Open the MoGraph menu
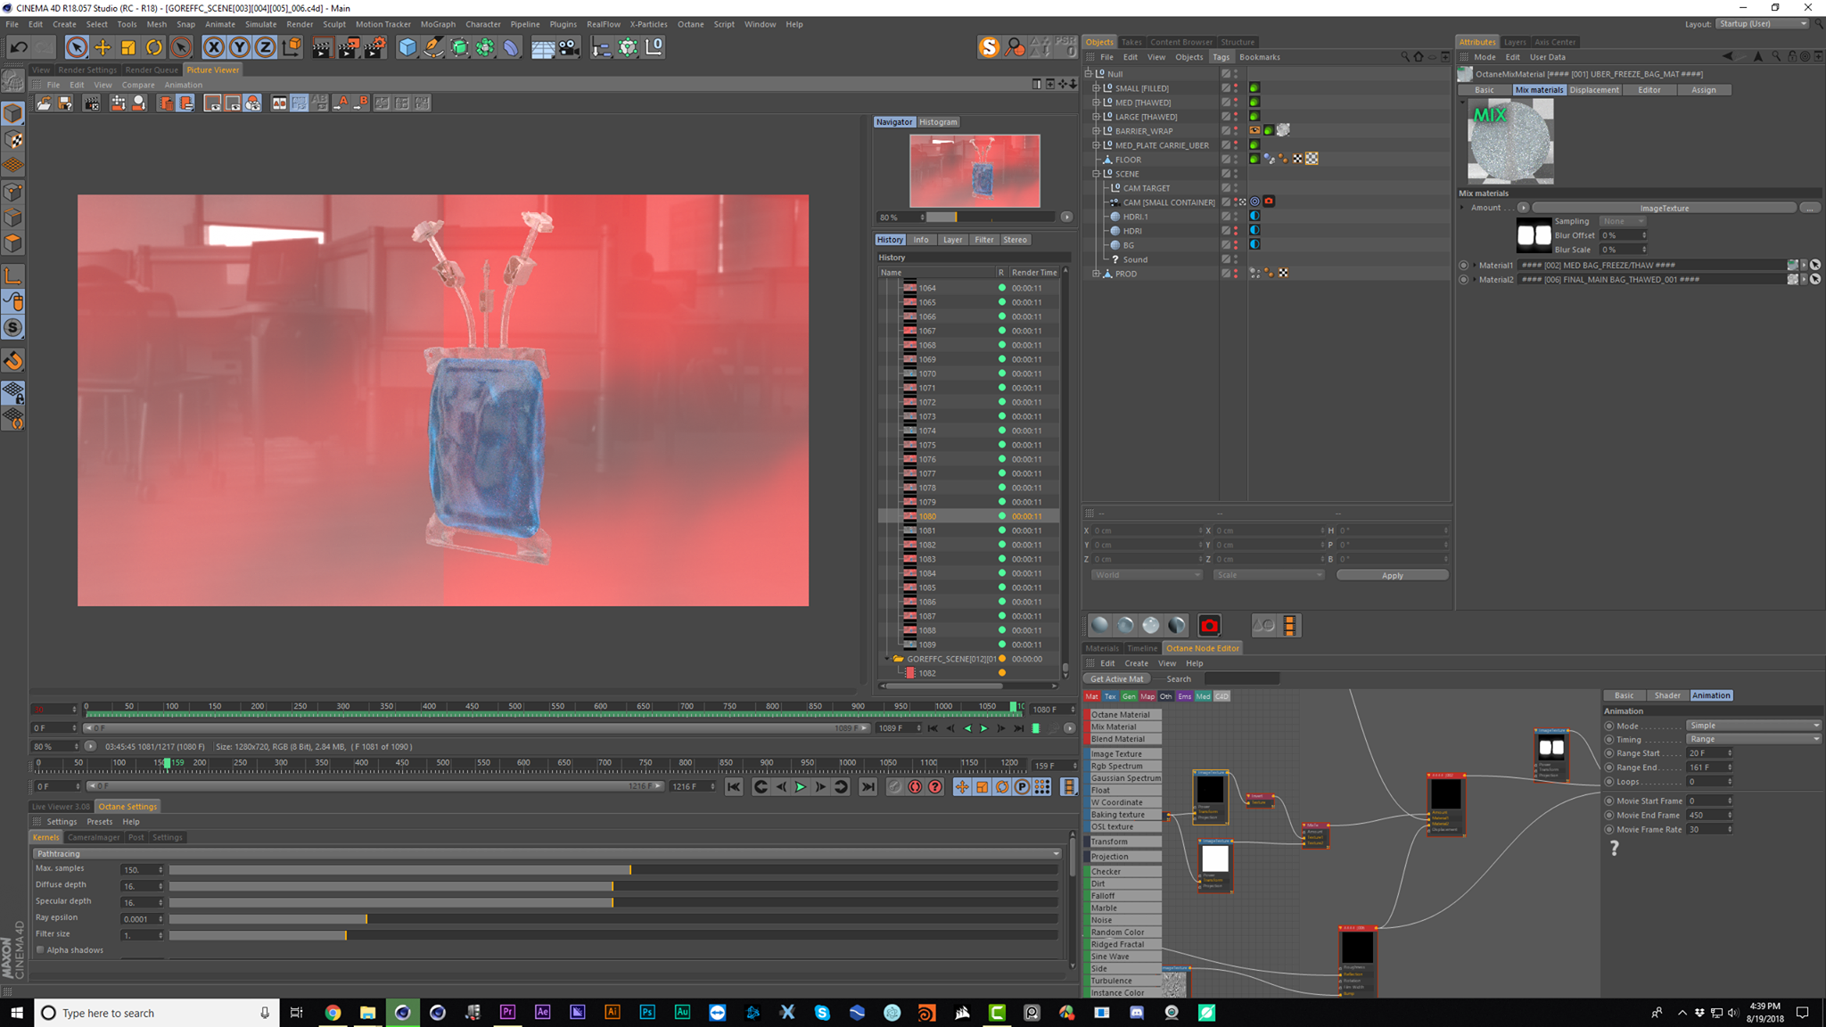 tap(437, 24)
